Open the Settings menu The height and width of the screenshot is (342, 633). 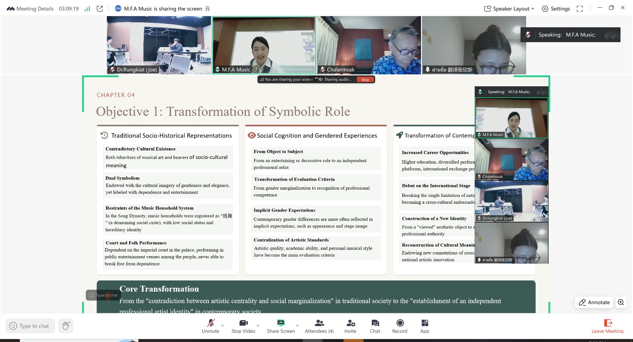pos(556,9)
